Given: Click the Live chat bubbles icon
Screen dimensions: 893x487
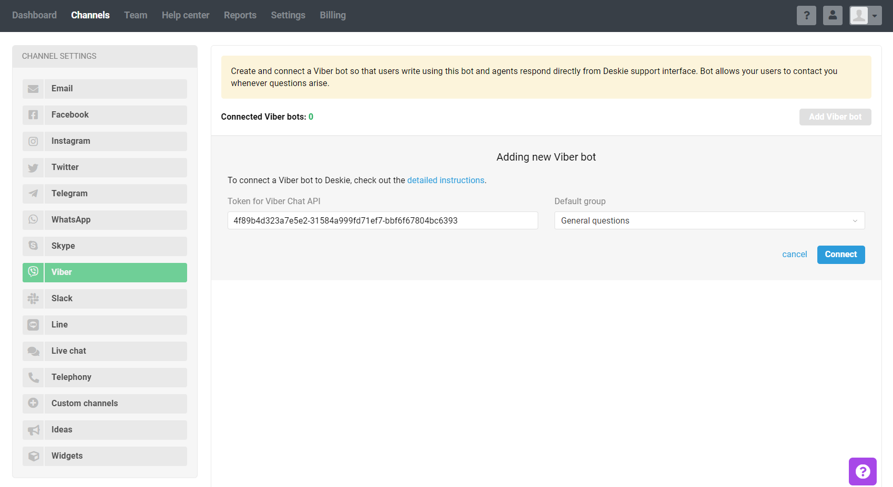Looking at the screenshot, I should 33,351.
